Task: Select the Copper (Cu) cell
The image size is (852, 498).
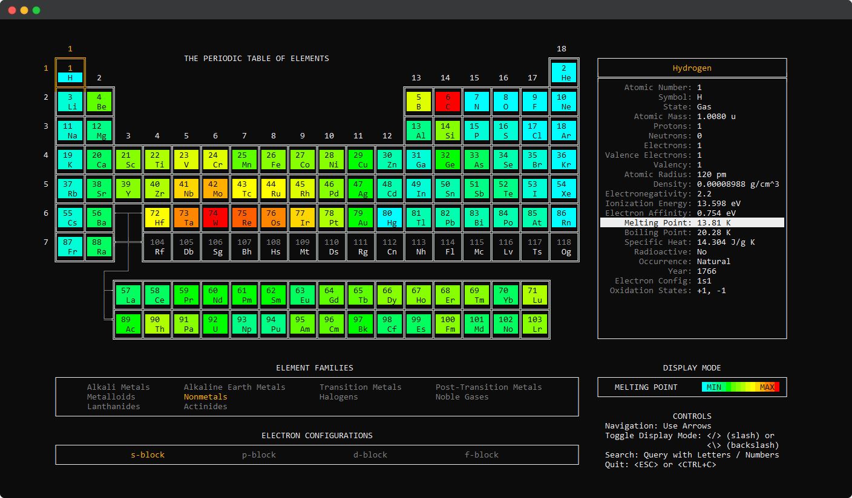Action: tap(361, 160)
